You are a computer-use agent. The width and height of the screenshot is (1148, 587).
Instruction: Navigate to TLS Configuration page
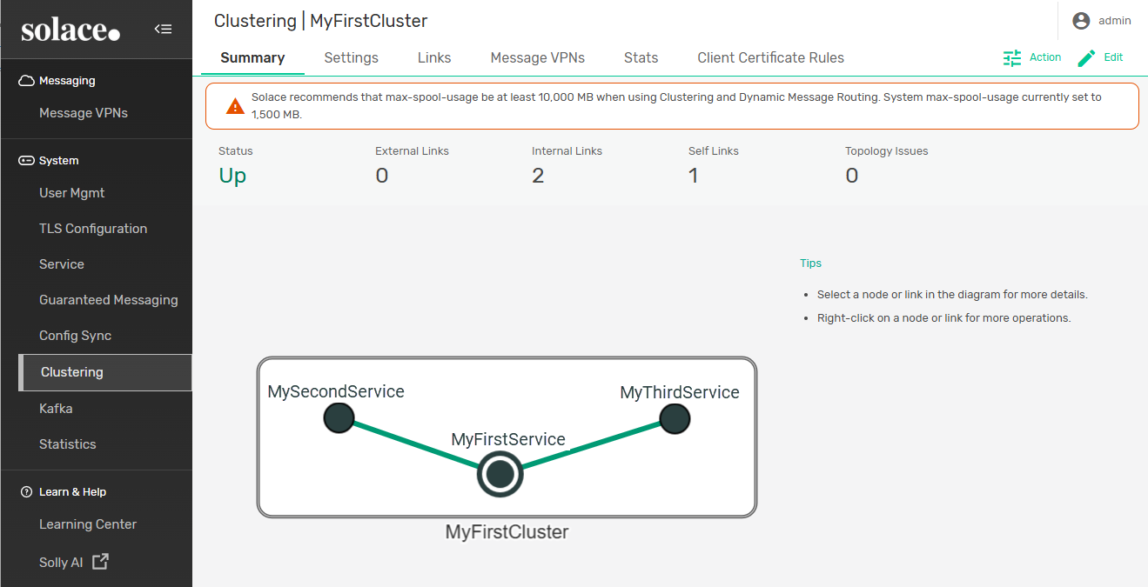tap(93, 229)
